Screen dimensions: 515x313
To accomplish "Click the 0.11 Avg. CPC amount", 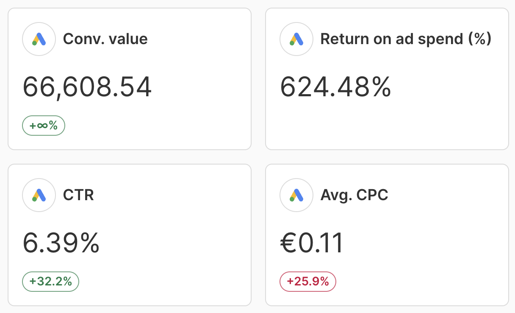I will tap(320, 243).
